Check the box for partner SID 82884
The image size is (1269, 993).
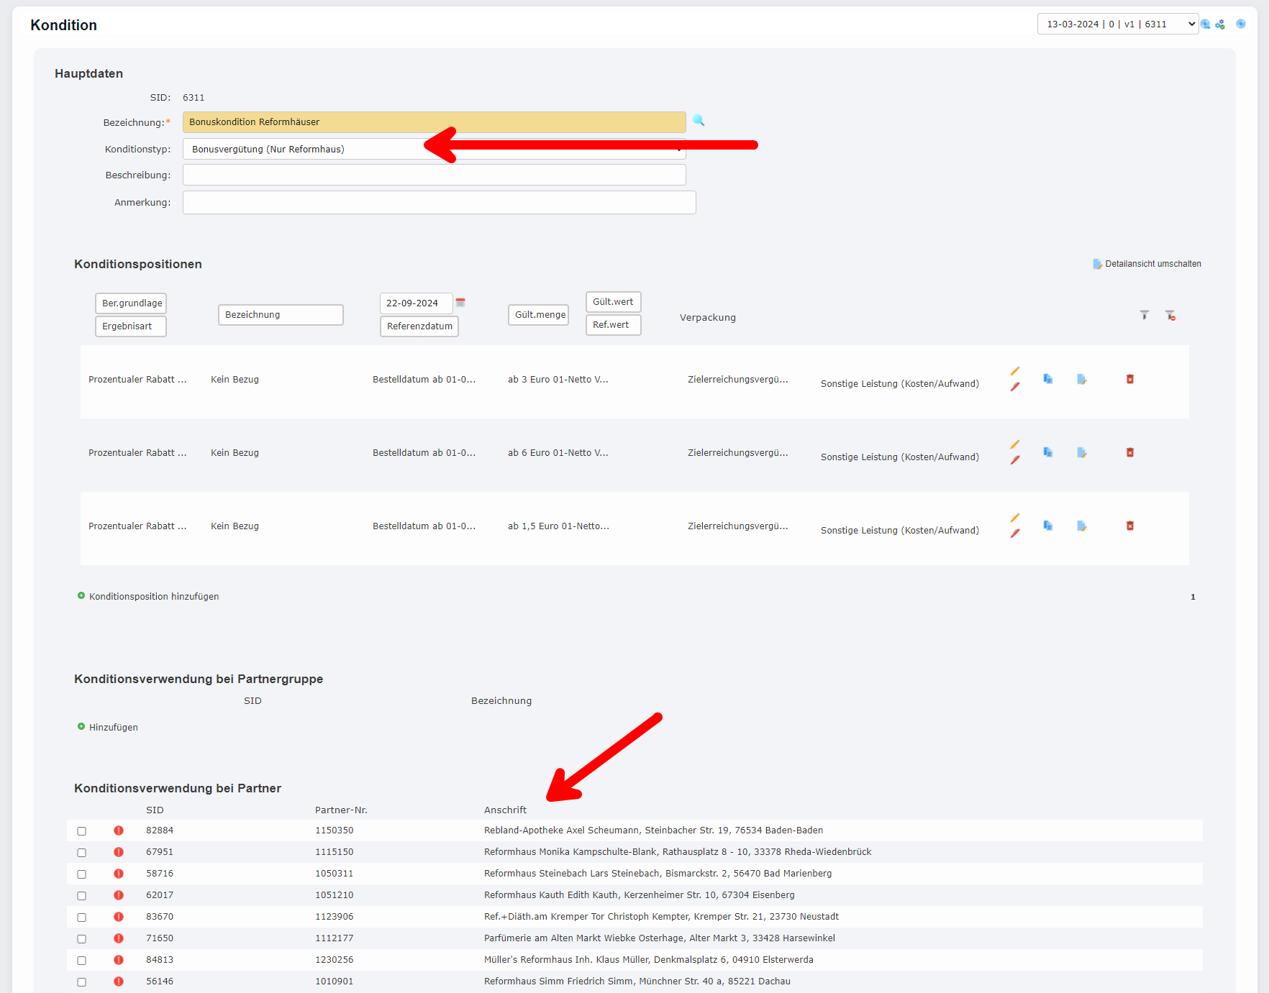[82, 831]
